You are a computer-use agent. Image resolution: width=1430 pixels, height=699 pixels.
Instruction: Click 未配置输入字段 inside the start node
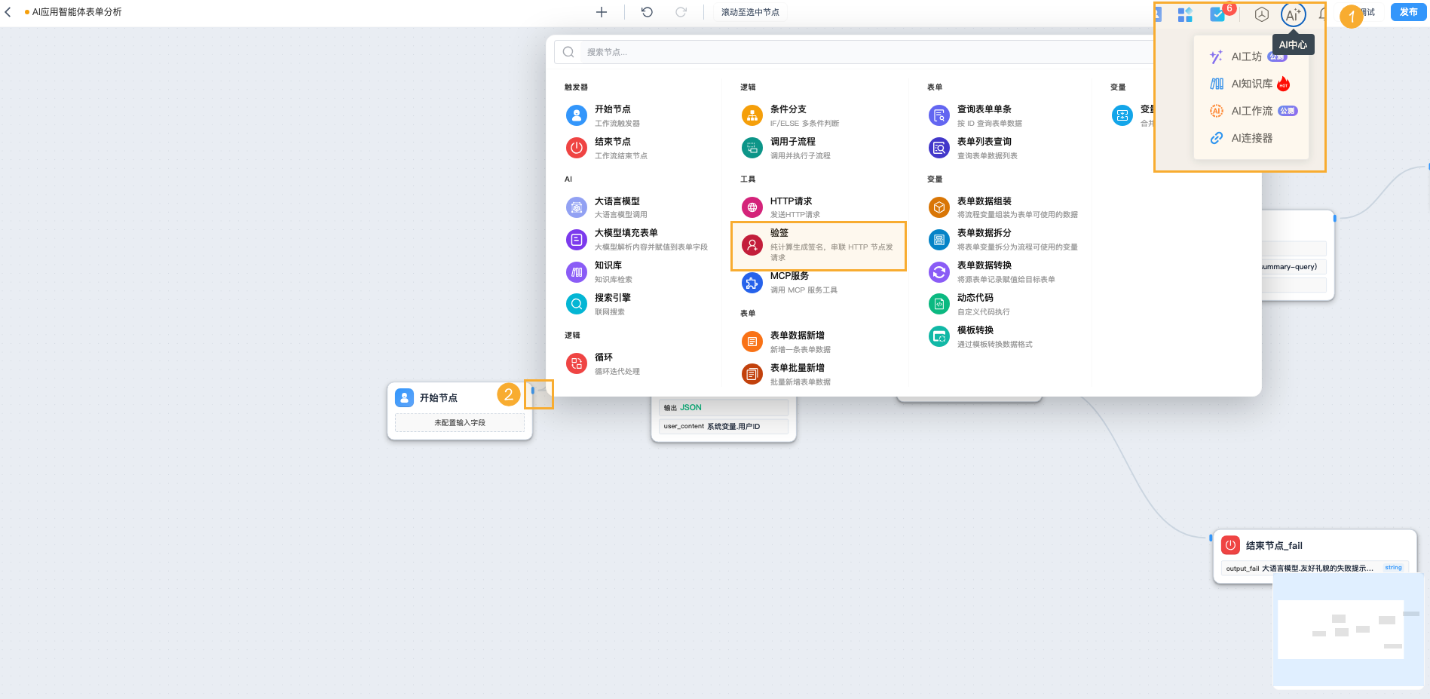(x=460, y=423)
